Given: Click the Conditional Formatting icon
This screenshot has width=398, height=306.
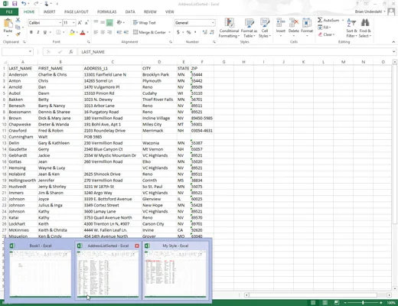Looking at the screenshot, I should point(229,23).
